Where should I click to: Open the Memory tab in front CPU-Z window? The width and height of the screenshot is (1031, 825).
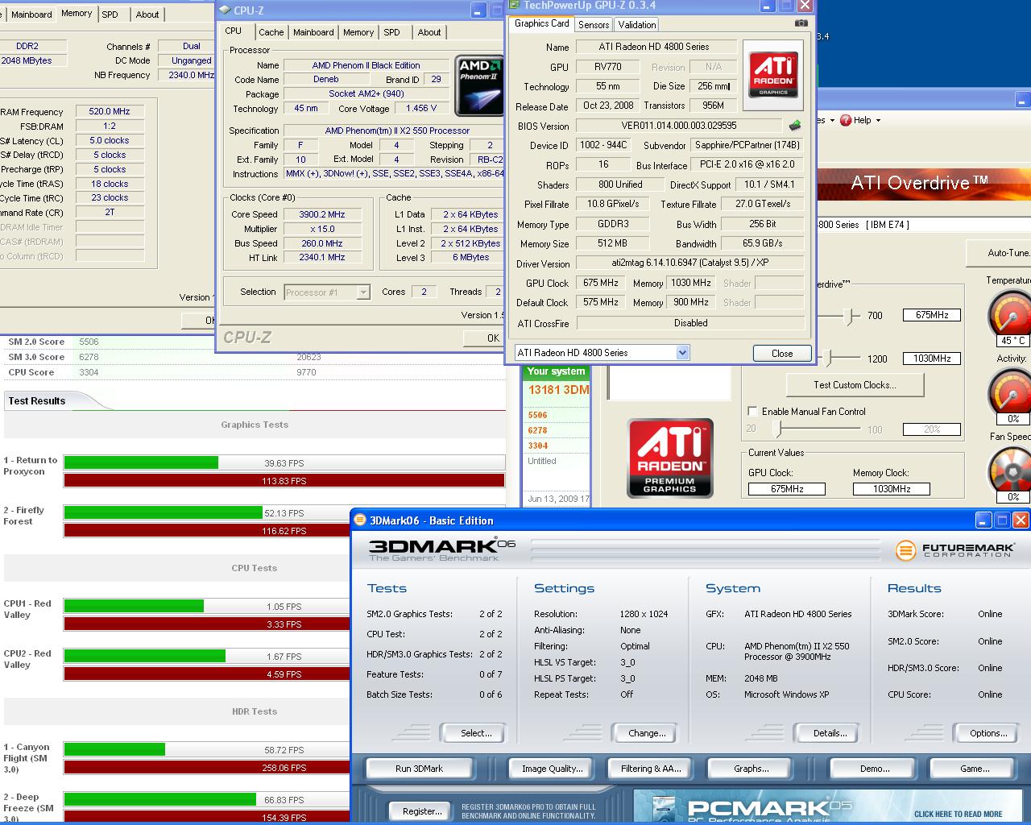(358, 32)
